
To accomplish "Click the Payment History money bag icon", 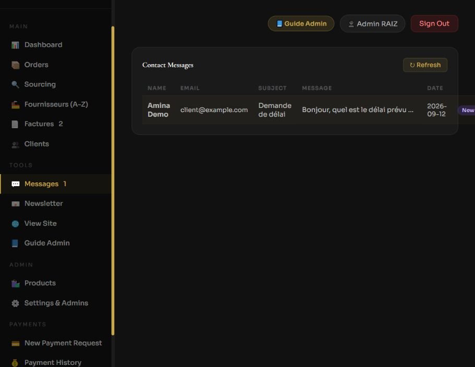I will pyautogui.click(x=15, y=363).
